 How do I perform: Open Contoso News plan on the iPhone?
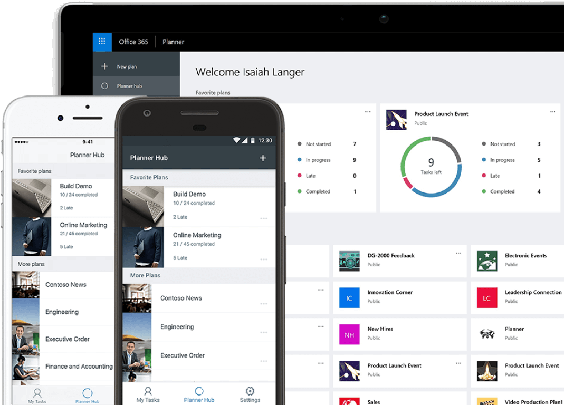pyautogui.click(x=63, y=285)
